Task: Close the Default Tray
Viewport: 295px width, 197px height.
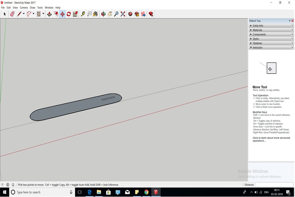Action: 292,21
